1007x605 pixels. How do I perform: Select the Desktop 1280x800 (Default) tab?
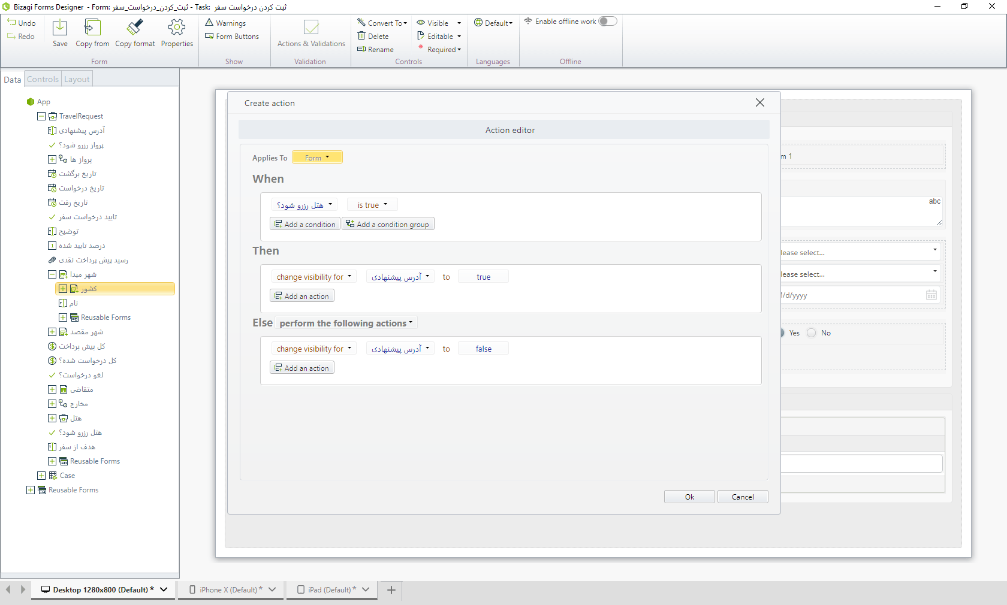pos(103,590)
